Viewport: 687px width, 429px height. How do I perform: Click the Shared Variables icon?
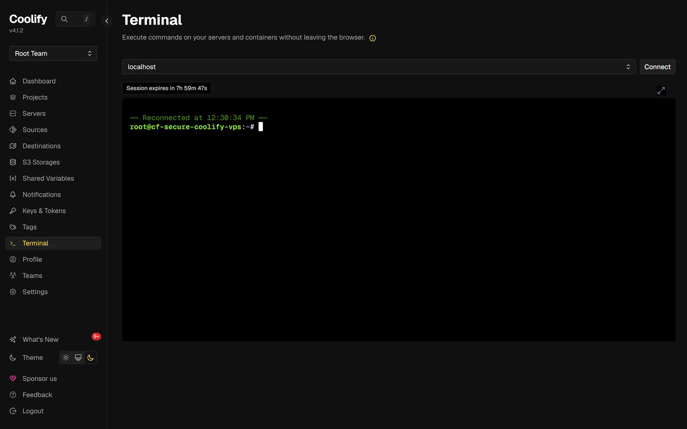pos(13,178)
